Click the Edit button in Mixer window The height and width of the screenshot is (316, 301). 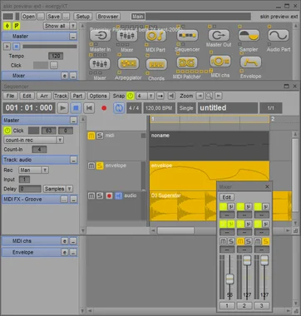[227, 197]
